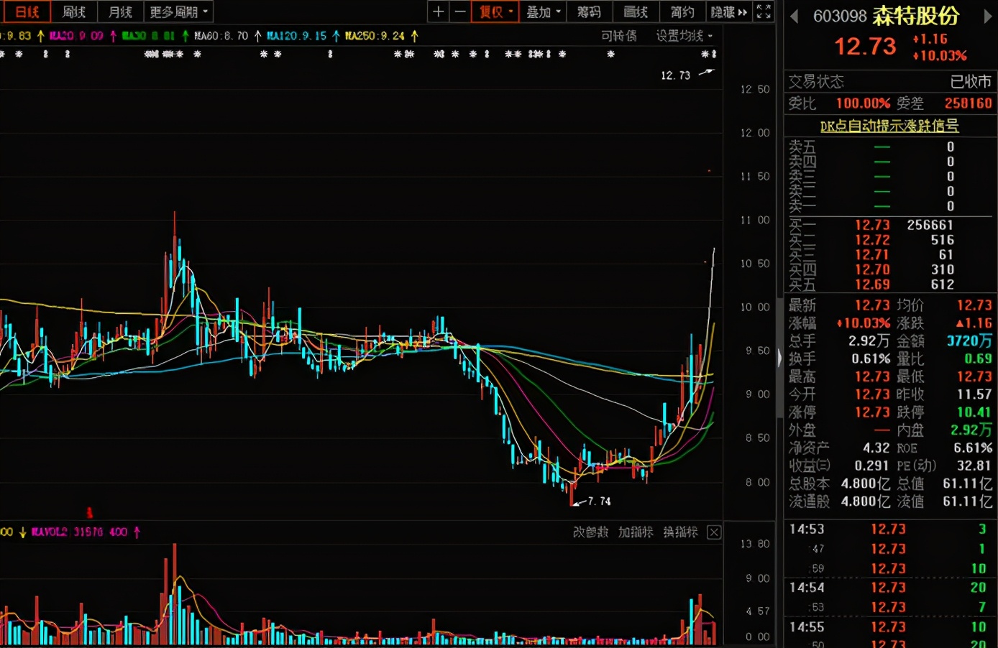Toggle fullscreen chart view icon
The width and height of the screenshot is (998, 648).
[x=764, y=11]
